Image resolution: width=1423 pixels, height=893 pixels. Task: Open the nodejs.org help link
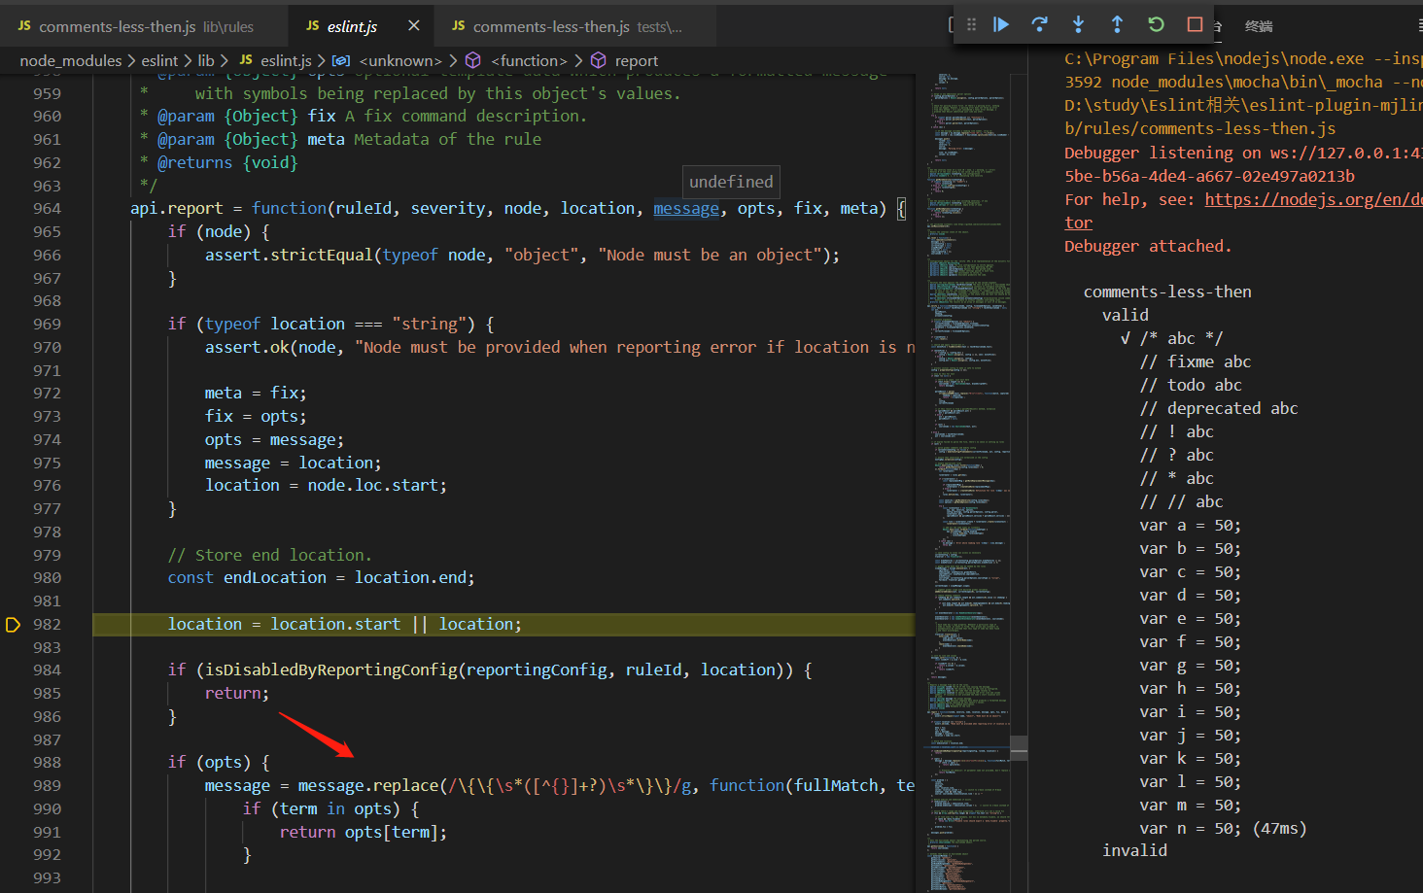1313,199
